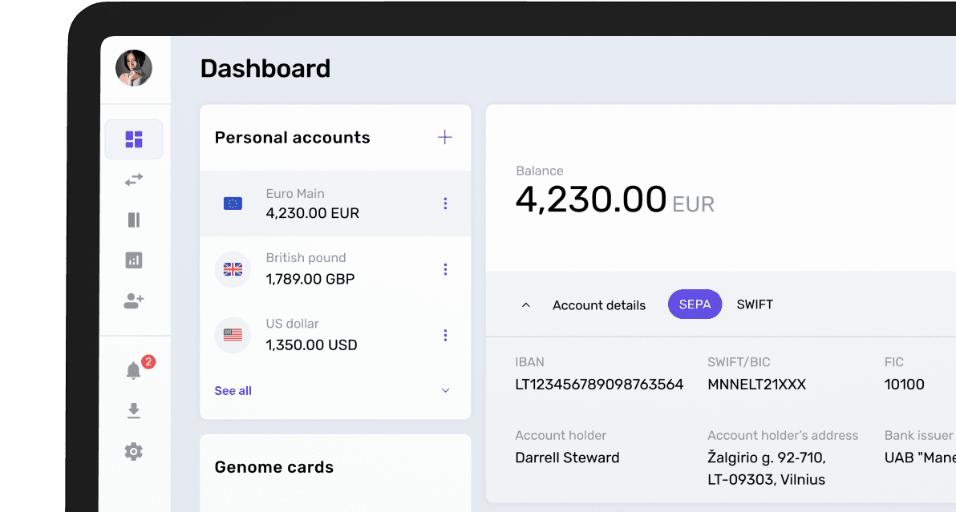Click the download icon in sidebar

coord(134,411)
